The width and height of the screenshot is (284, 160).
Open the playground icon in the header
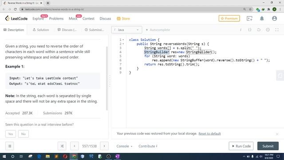249,19
